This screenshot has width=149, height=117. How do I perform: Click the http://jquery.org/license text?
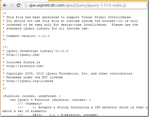(x=30, y=81)
